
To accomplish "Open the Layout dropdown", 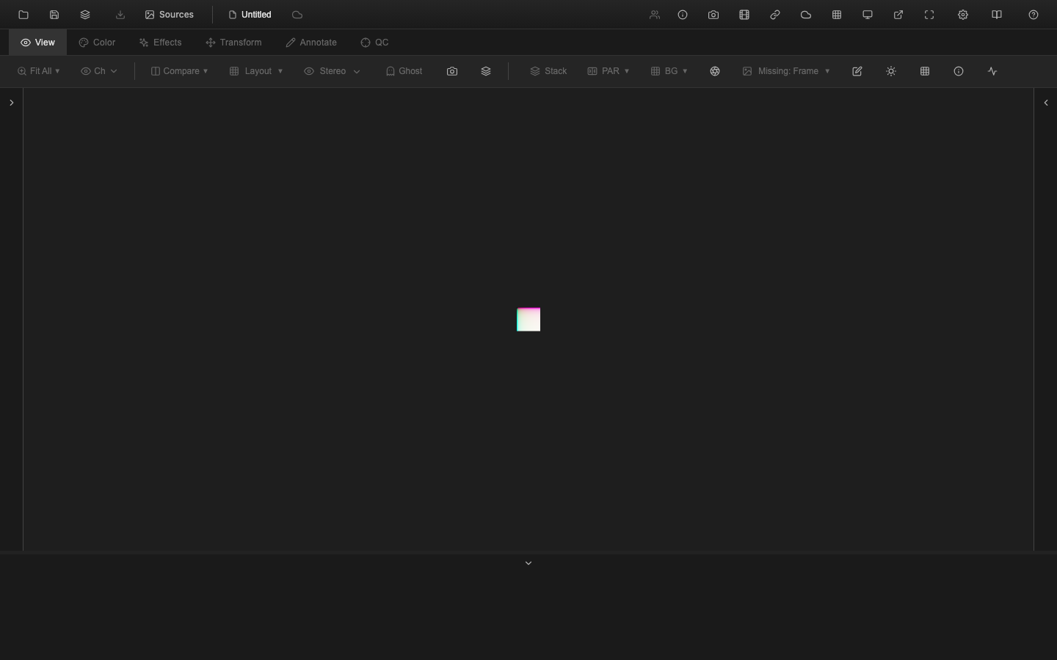I will [255, 71].
